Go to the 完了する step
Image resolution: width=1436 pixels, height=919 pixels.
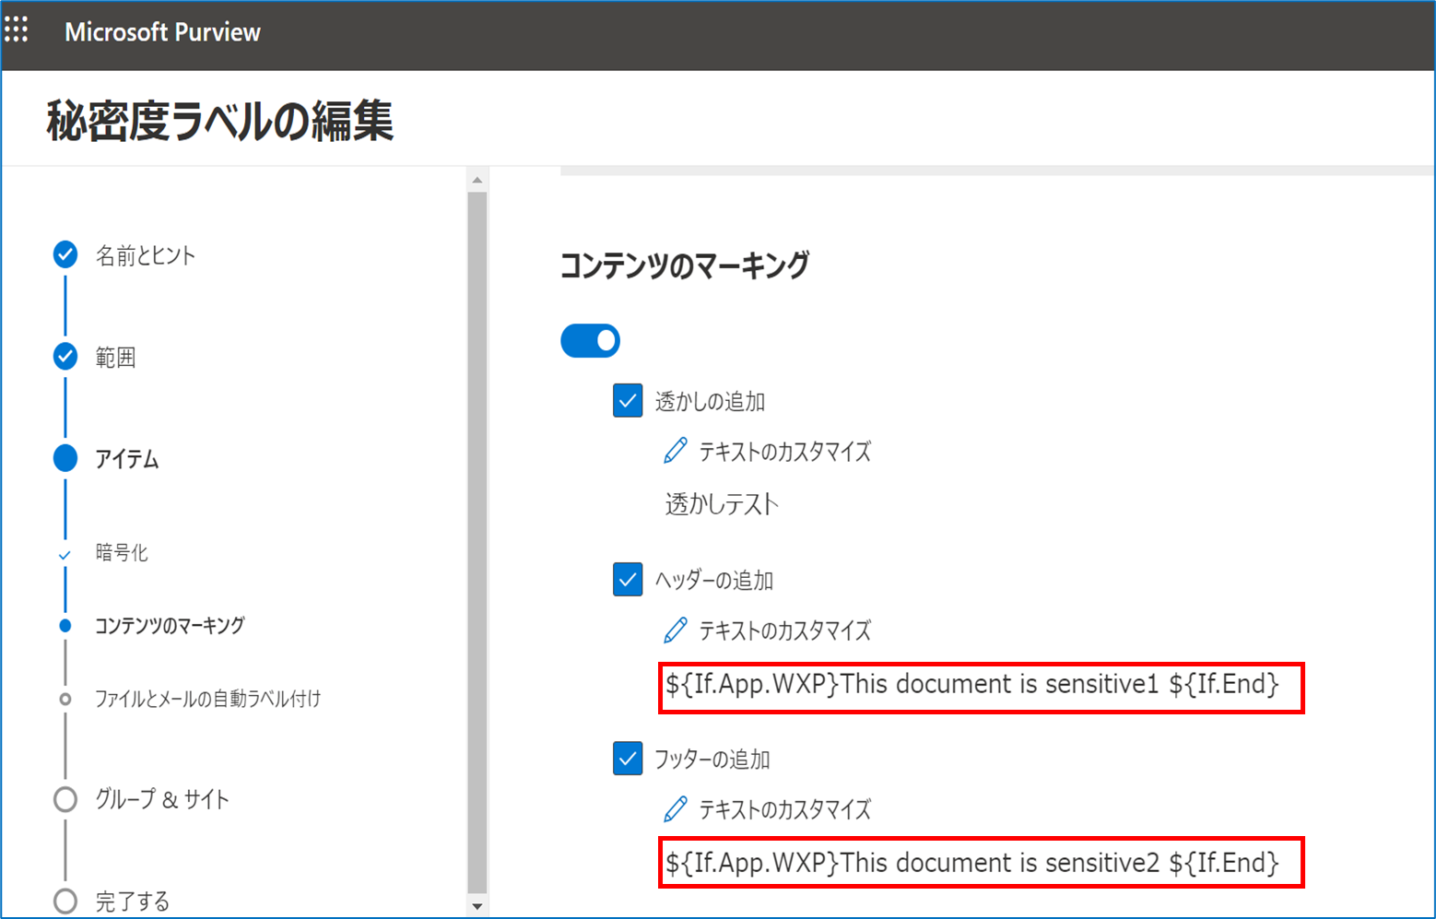133,901
